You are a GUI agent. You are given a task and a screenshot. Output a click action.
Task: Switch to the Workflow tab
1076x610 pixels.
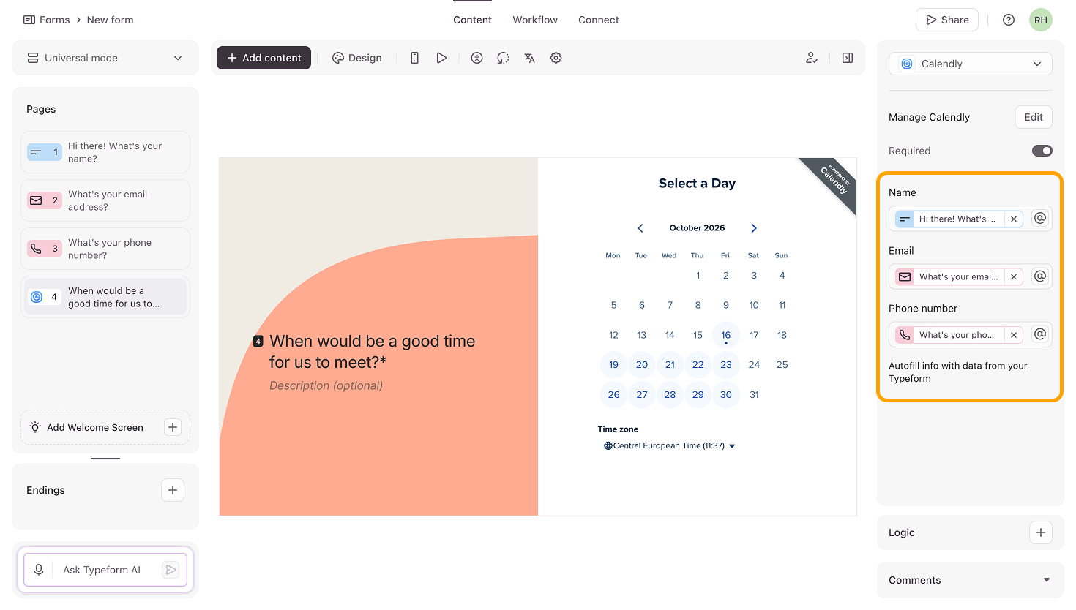click(535, 20)
